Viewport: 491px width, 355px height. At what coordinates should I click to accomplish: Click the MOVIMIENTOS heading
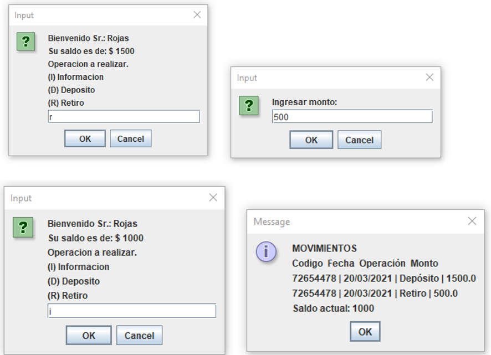pyautogui.click(x=324, y=248)
